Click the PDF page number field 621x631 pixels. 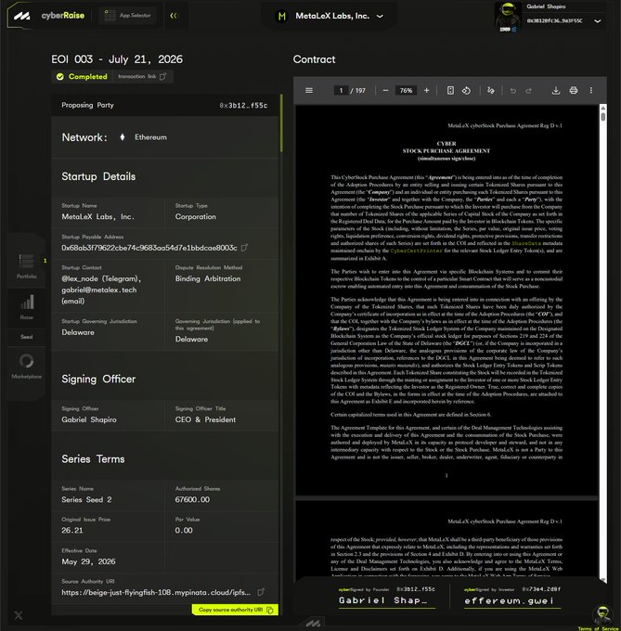[341, 91]
